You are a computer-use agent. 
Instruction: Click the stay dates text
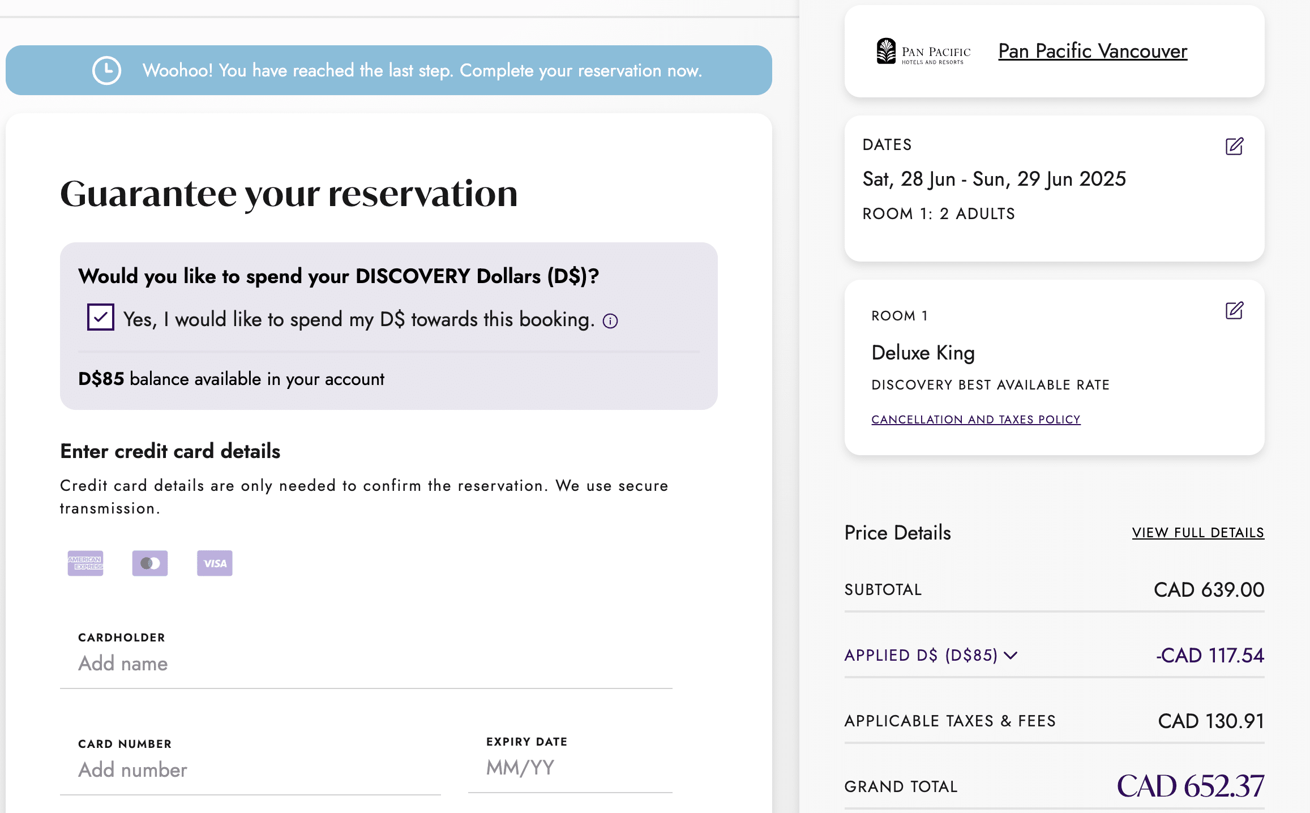pyautogui.click(x=993, y=178)
